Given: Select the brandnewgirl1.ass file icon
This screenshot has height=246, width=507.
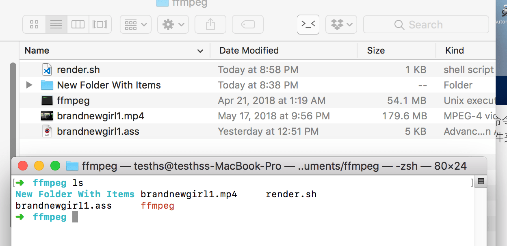Looking at the screenshot, I should [x=47, y=132].
